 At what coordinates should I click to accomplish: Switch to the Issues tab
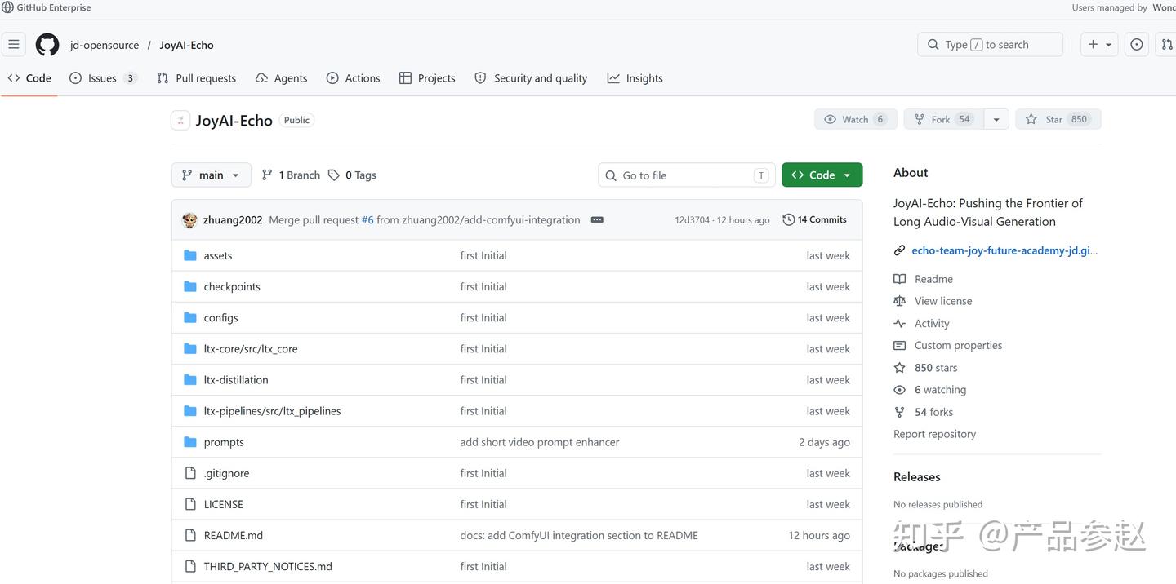point(103,78)
